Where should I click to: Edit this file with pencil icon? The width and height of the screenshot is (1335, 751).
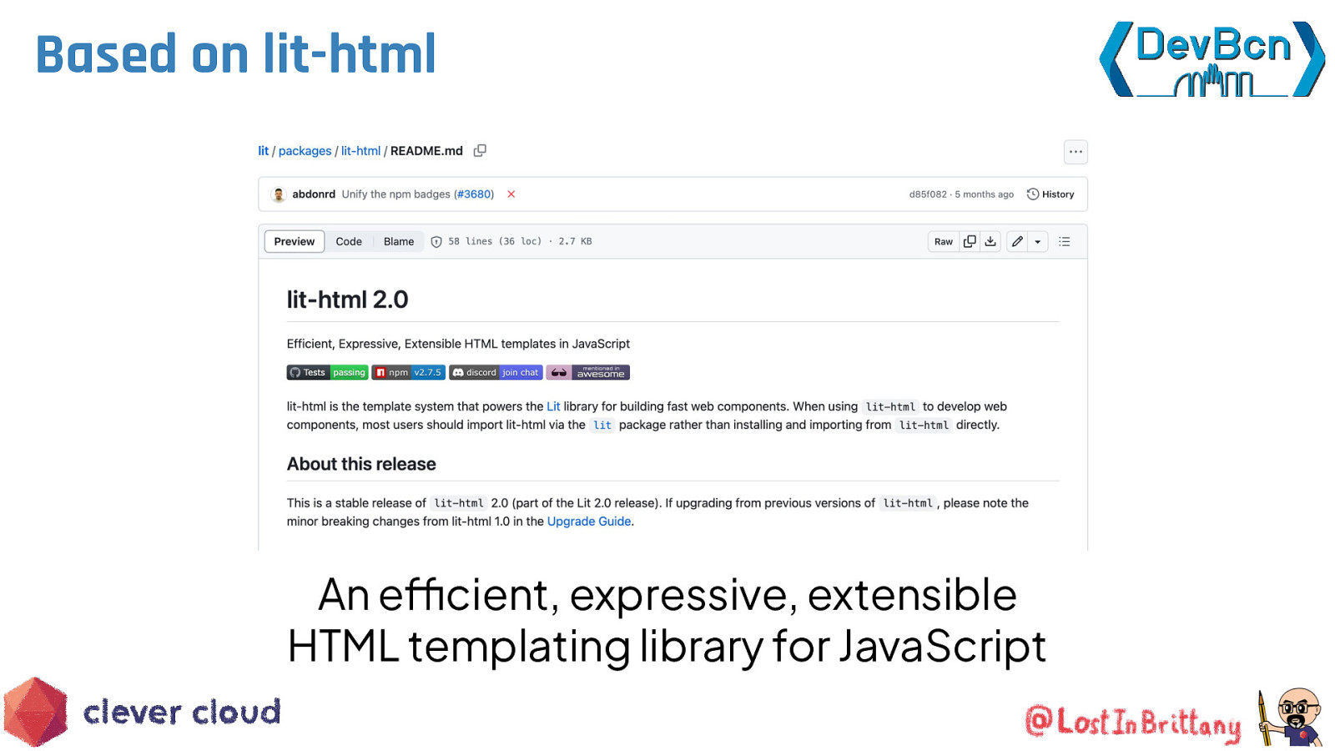tap(1017, 242)
